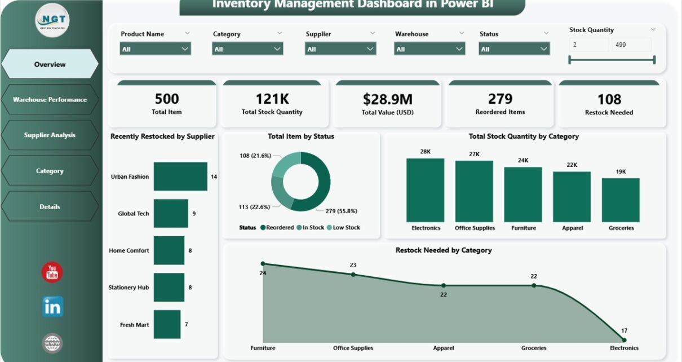Toggle the Low Stock legend marker
682x362 pixels.
pyautogui.click(x=329, y=228)
